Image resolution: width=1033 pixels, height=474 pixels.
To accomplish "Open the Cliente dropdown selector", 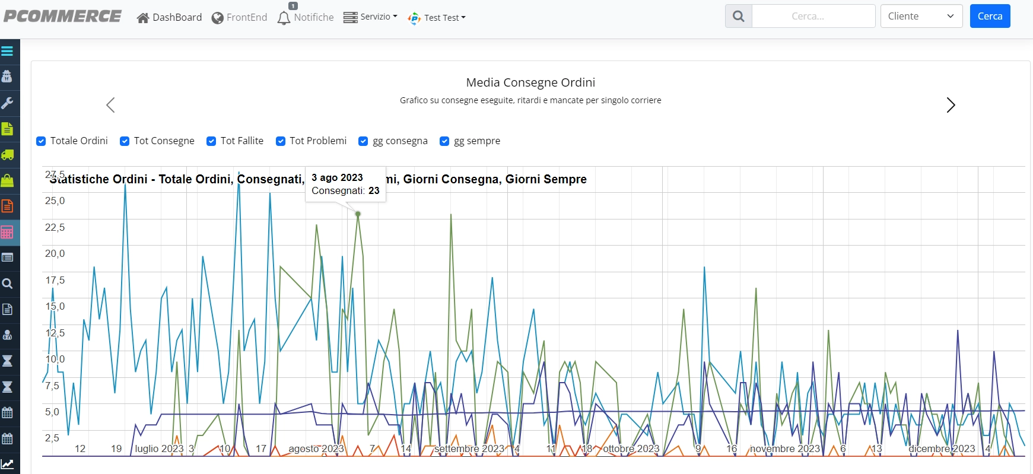I will click(x=921, y=16).
